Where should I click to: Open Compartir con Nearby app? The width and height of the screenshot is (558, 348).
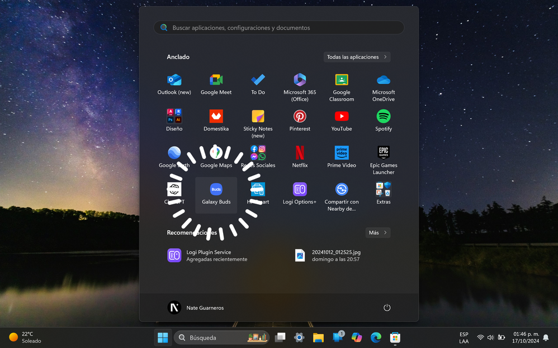click(342, 197)
